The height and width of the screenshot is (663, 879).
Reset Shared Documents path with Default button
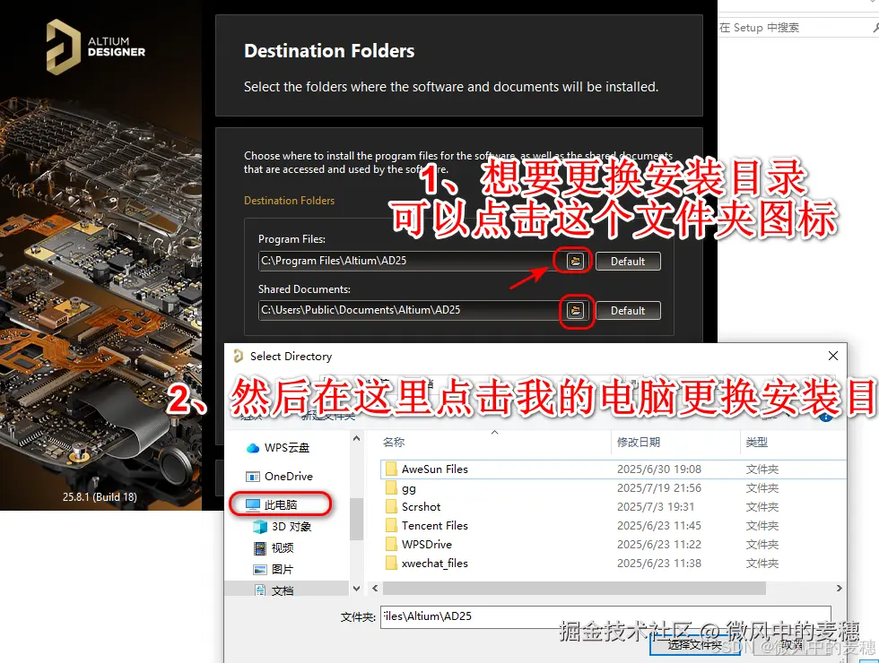point(628,311)
